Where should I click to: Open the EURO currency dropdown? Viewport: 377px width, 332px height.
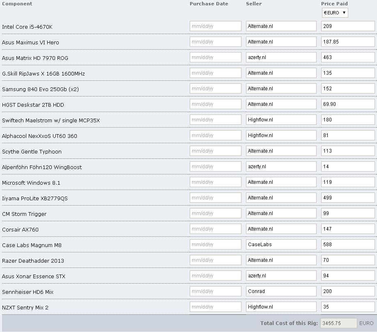(335, 13)
